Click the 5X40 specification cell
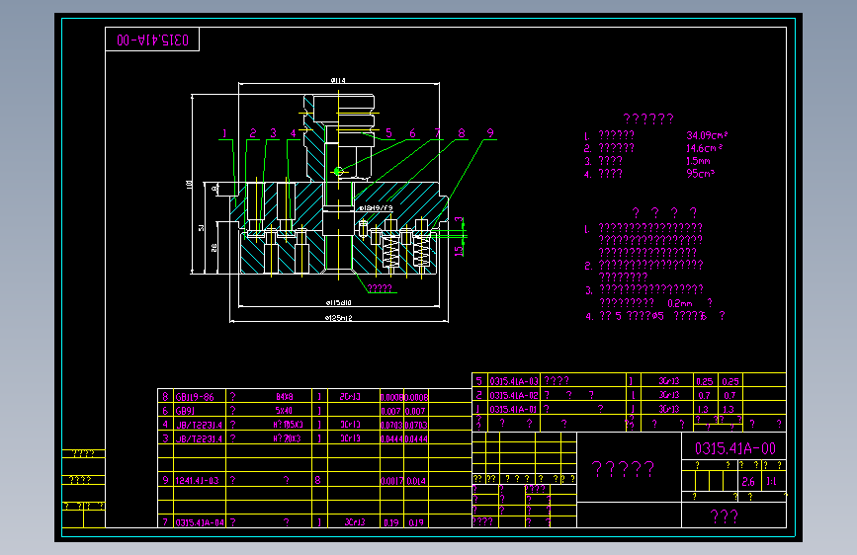Image resolution: width=857 pixels, height=555 pixels. pyautogui.click(x=284, y=411)
